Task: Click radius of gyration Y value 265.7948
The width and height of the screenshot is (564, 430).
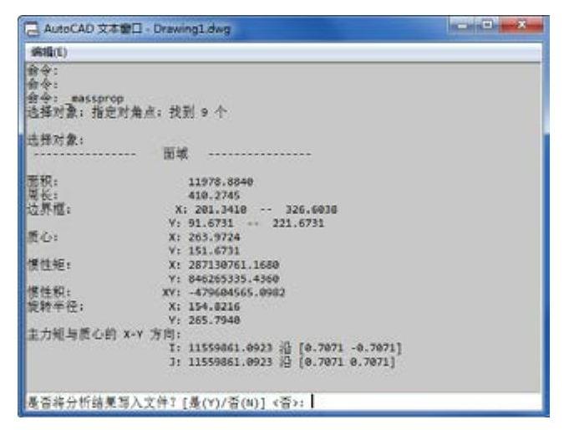Action: click(214, 320)
